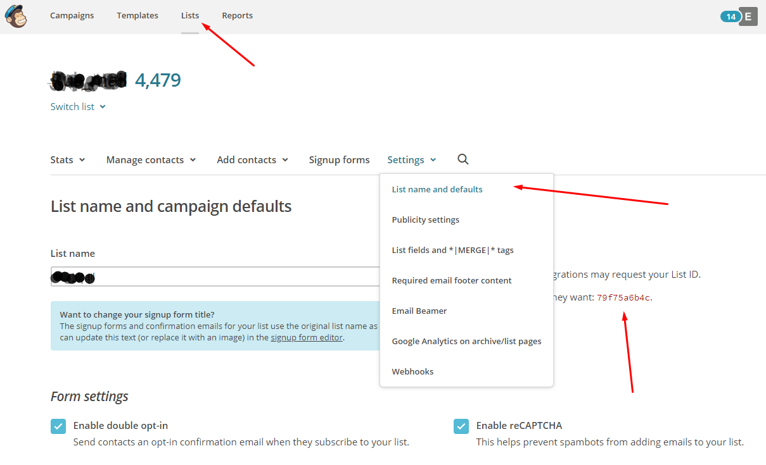
Task: Click the Form settings heading
Action: point(89,396)
